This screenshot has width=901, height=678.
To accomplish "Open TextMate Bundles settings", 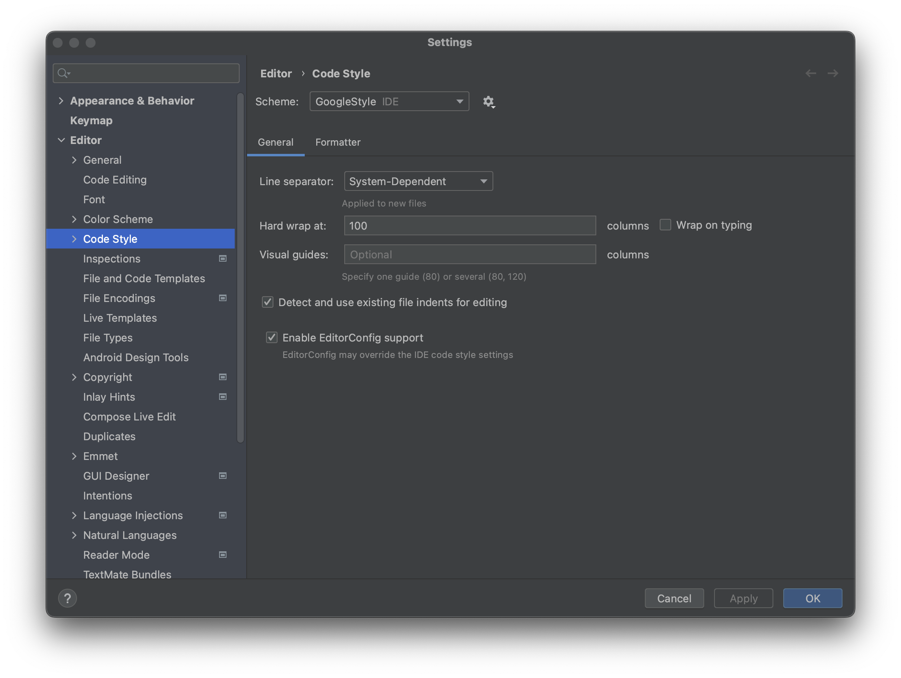I will tap(127, 574).
